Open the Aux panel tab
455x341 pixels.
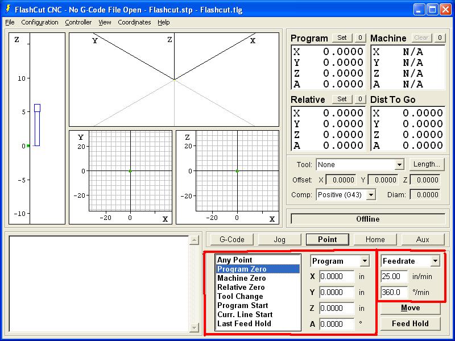coord(423,239)
